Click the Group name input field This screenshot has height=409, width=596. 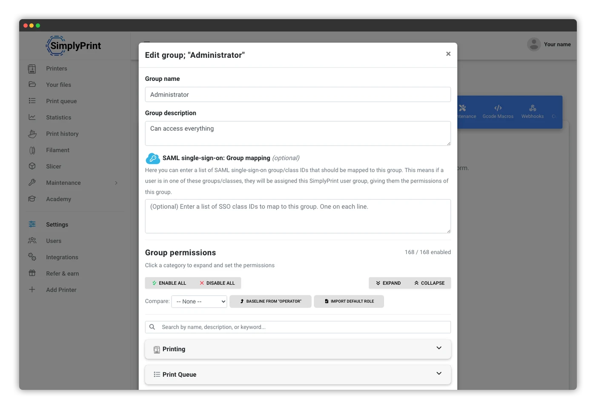coord(298,94)
